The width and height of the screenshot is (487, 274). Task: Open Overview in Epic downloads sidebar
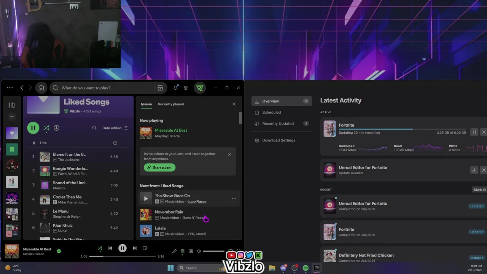(x=282, y=101)
